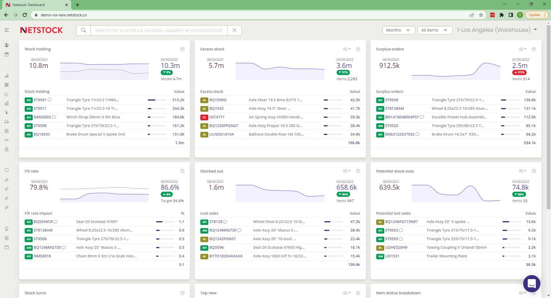
Task: Click the Netstock Dashboard browser tab
Action: click(x=34, y=5)
